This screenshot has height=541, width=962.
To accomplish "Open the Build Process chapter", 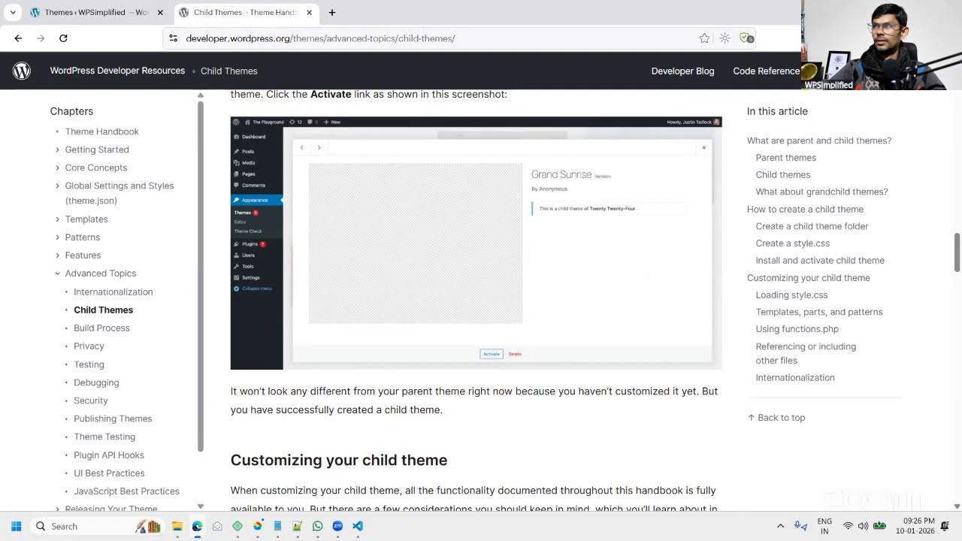I will point(101,328).
